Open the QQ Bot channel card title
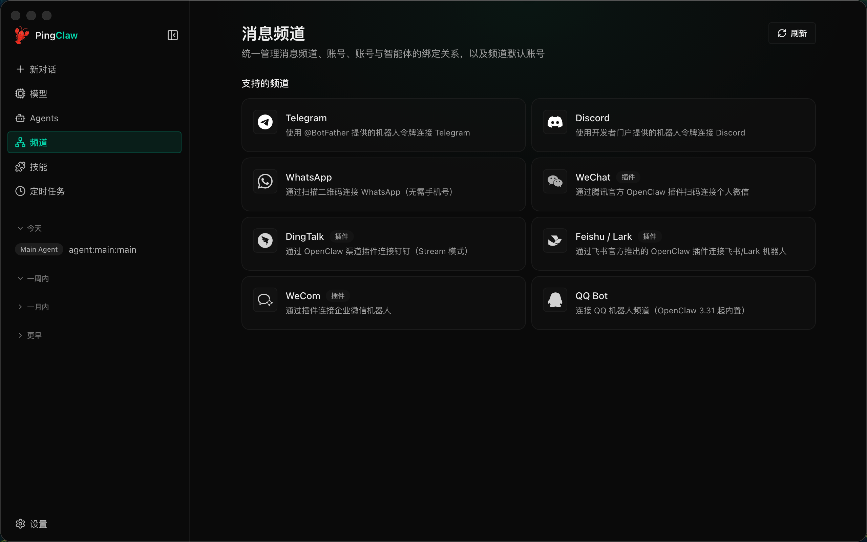This screenshot has height=542, width=867. tap(591, 296)
